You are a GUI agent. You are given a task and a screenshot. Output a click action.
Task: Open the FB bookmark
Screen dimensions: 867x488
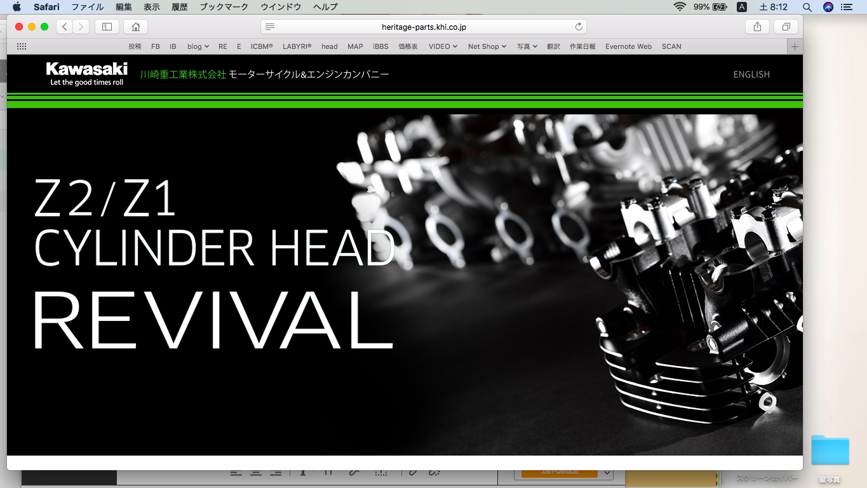click(156, 46)
